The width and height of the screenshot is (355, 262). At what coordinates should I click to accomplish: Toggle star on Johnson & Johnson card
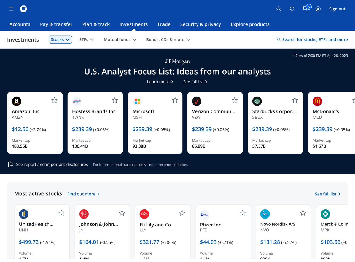122,213
